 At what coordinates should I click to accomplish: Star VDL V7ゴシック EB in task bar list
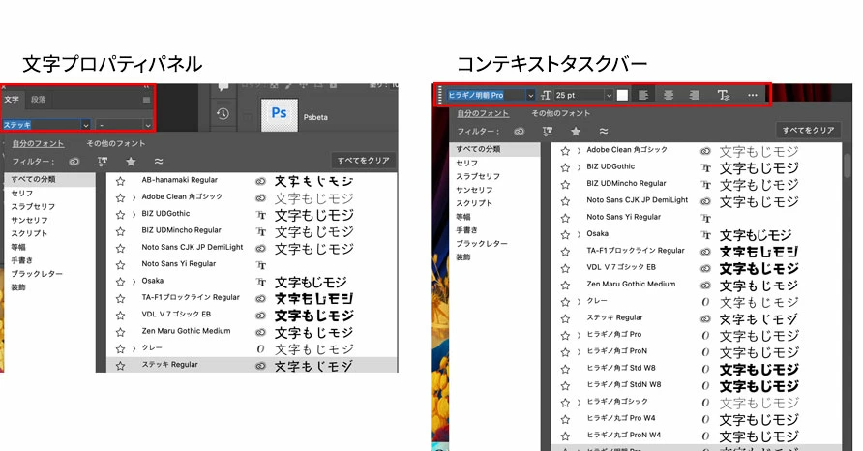565,269
